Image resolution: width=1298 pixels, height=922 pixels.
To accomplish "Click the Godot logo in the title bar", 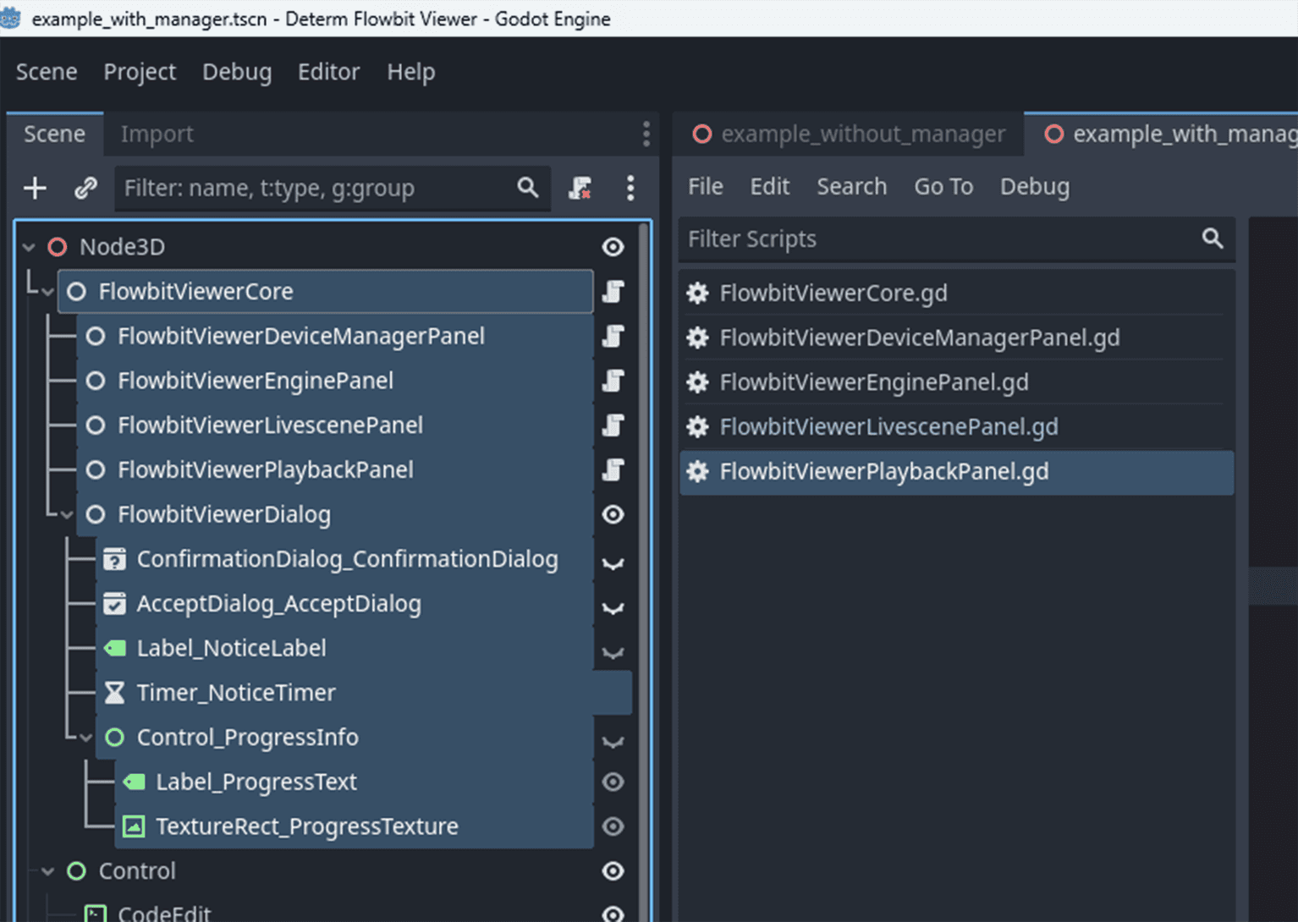I will [x=10, y=18].
